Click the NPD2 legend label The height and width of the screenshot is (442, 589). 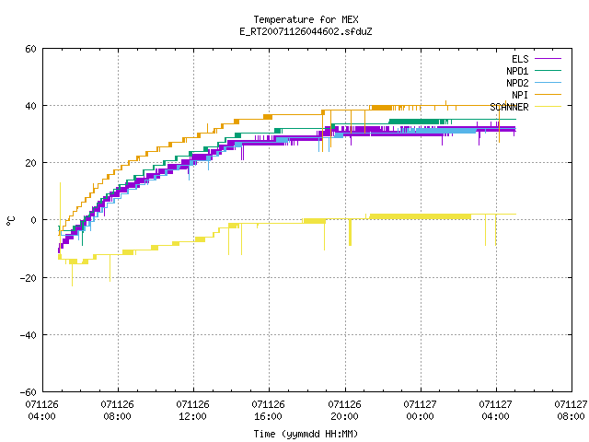517,83
